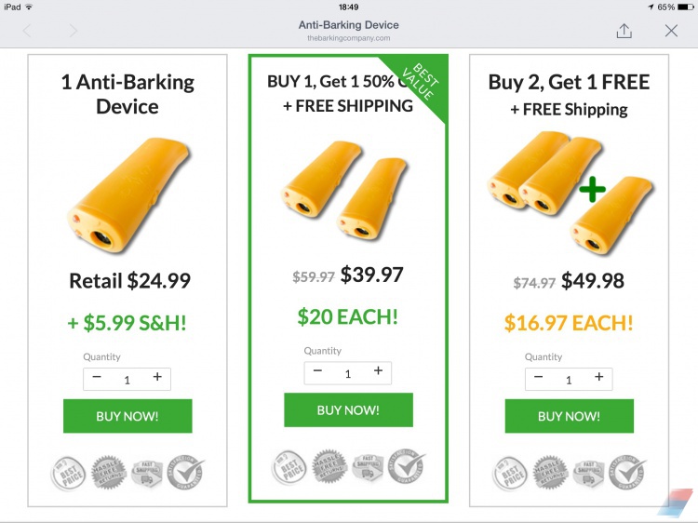Select the single yellow device product image

click(129, 194)
